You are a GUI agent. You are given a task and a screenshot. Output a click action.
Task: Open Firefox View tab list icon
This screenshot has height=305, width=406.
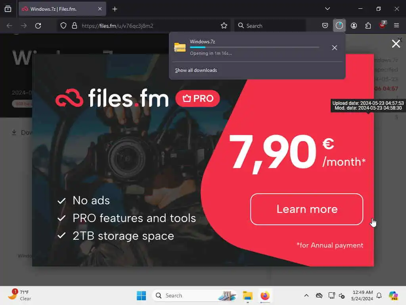(8, 9)
